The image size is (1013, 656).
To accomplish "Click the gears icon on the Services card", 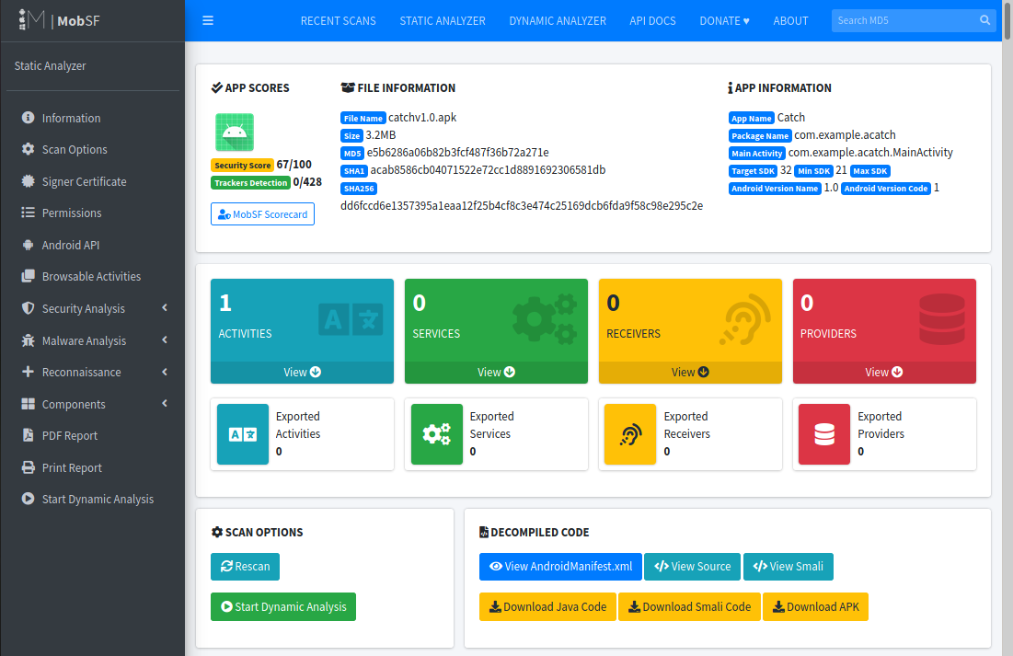I will (545, 319).
